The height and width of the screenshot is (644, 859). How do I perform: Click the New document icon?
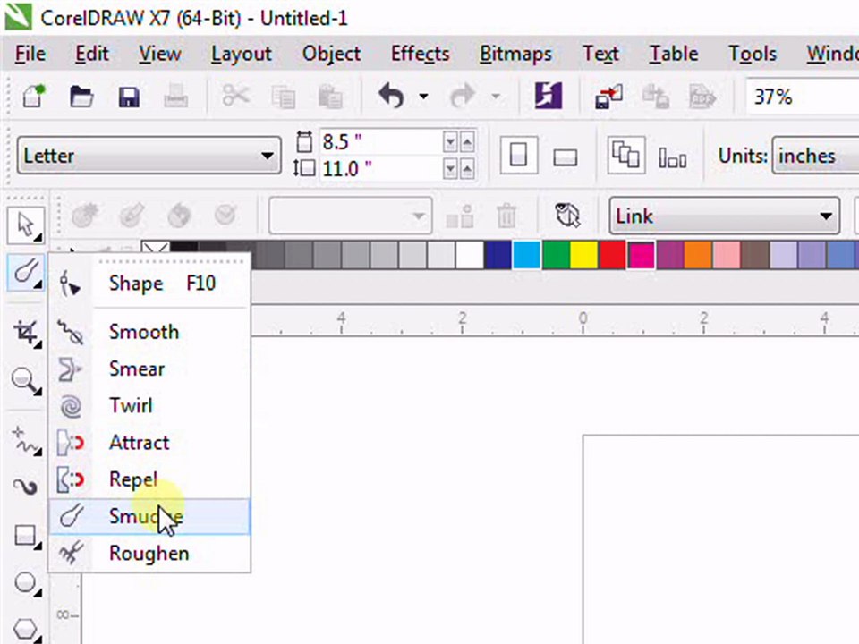click(x=33, y=96)
